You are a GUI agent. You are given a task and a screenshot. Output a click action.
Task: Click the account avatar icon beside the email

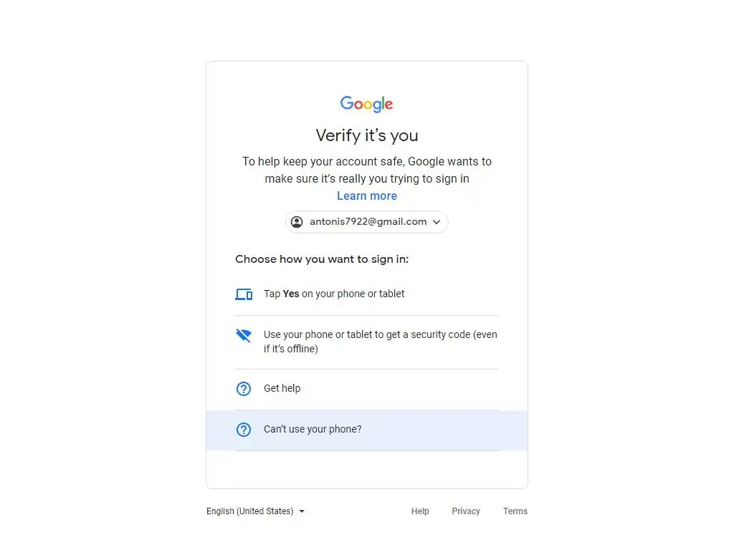click(x=297, y=222)
